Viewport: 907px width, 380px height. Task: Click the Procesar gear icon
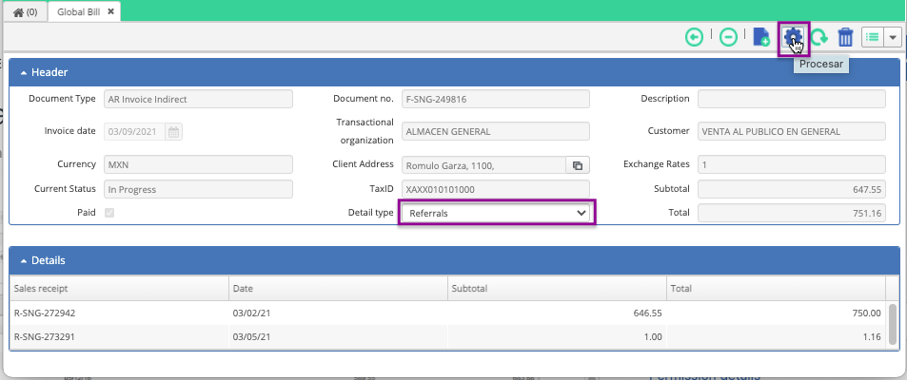click(x=793, y=38)
